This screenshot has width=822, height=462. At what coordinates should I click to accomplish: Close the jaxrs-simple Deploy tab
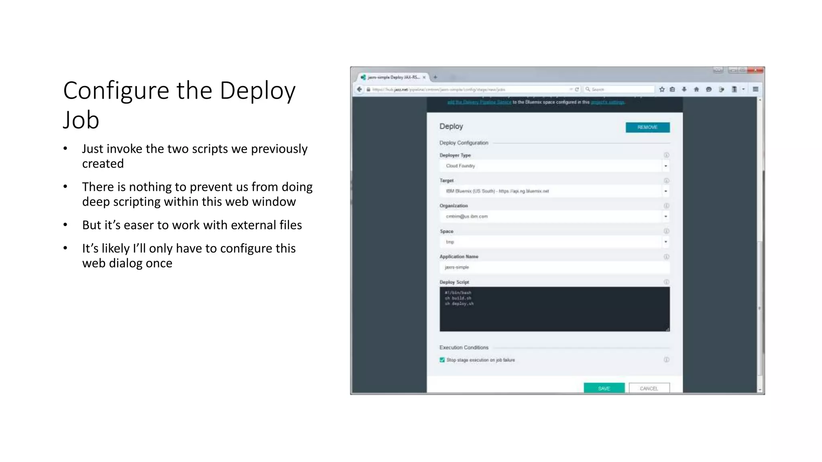424,77
